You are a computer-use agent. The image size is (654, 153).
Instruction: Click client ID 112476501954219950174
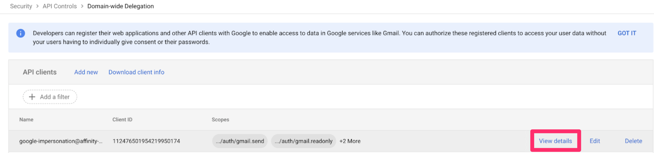(146, 141)
